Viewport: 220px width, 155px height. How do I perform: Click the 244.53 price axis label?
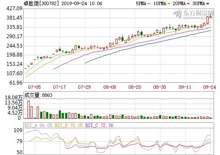tap(14, 45)
